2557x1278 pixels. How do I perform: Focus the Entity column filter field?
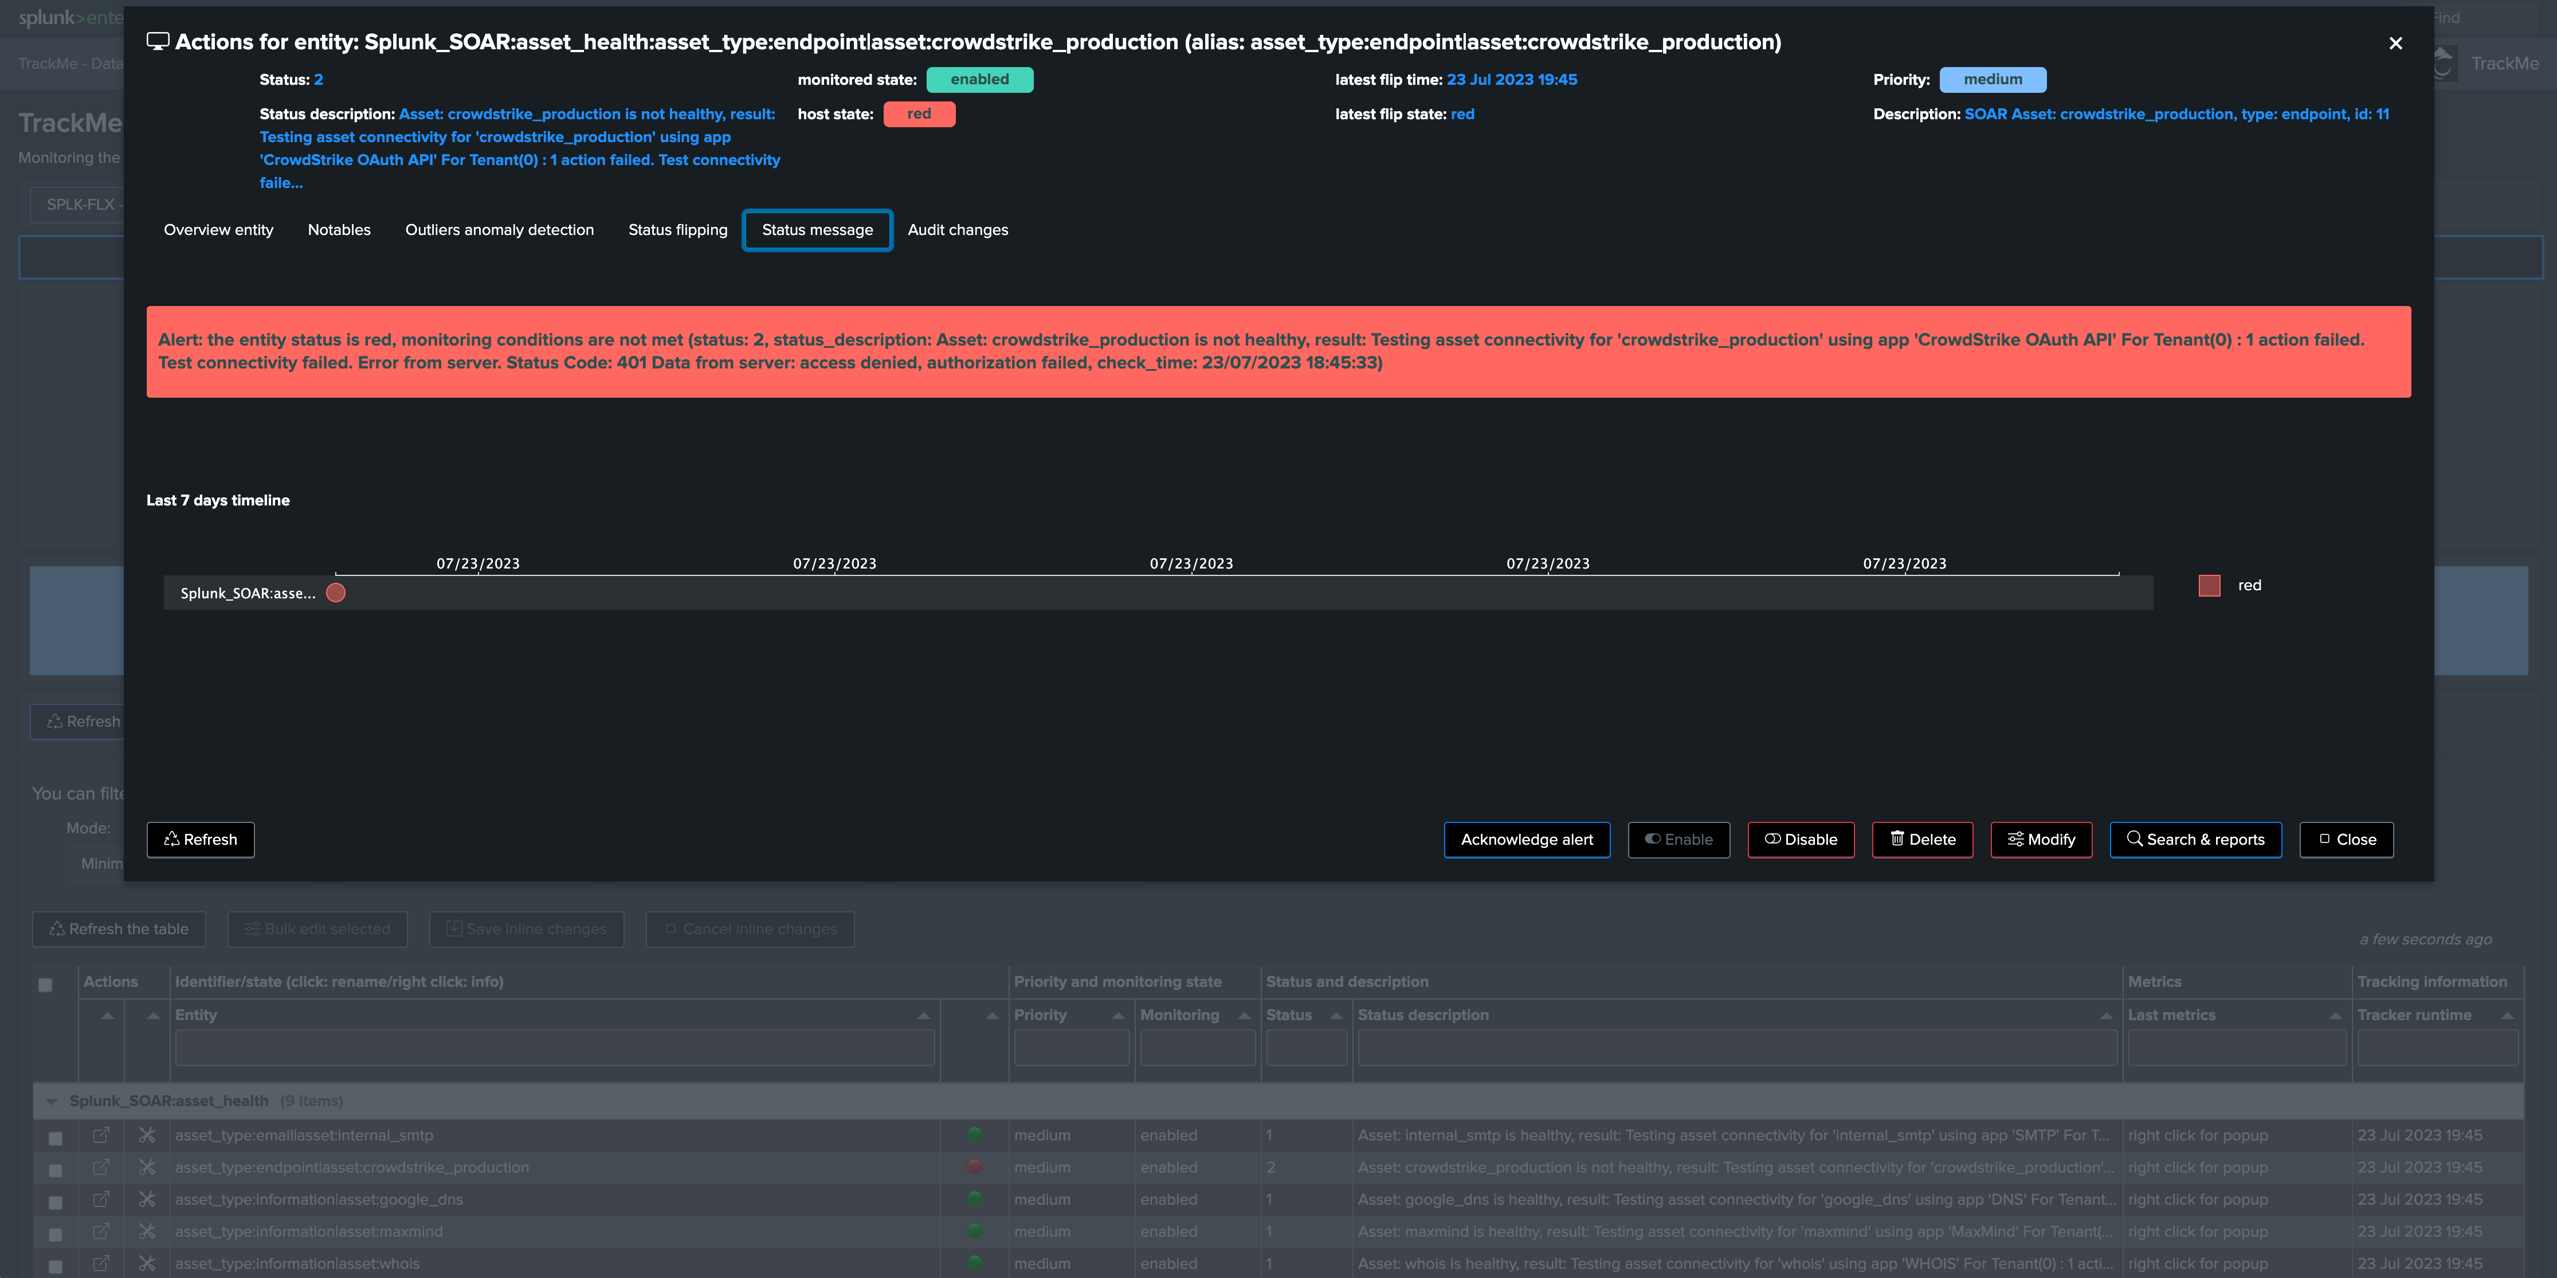click(555, 1049)
